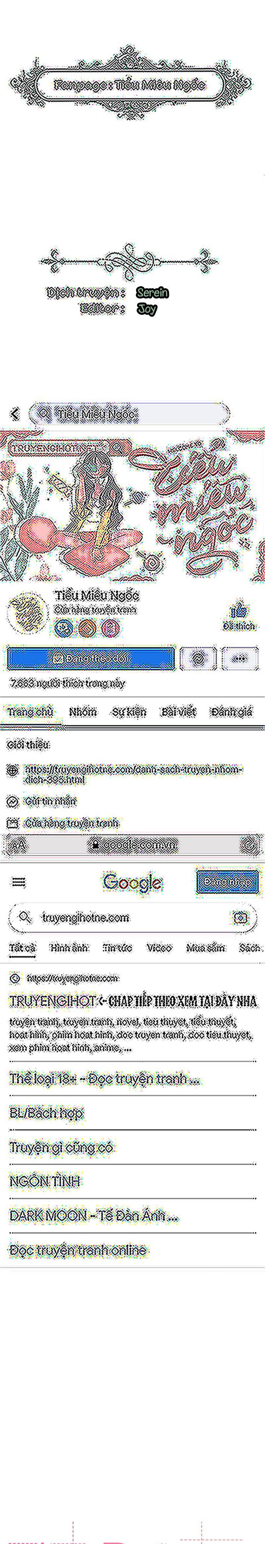Open the Messenger icon button
Image resolution: width=265 pixels, height=1544 pixels.
[x=197, y=657]
